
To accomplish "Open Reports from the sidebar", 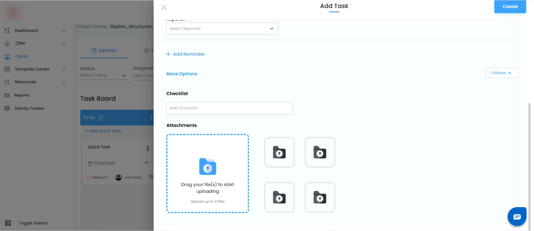I will coord(22,95).
